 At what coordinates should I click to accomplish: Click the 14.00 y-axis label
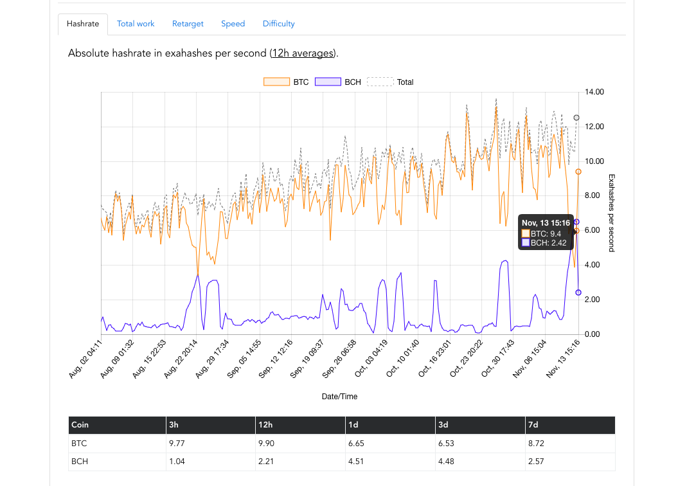[594, 92]
